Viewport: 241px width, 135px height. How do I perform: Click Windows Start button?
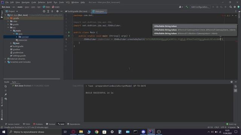pos(3,132)
